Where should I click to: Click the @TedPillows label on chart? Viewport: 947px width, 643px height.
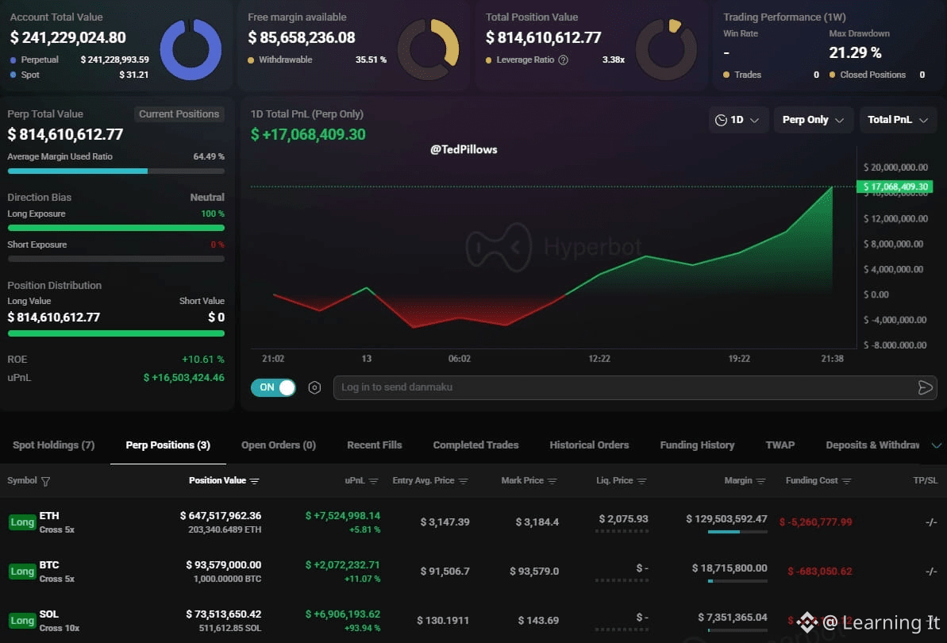(464, 150)
